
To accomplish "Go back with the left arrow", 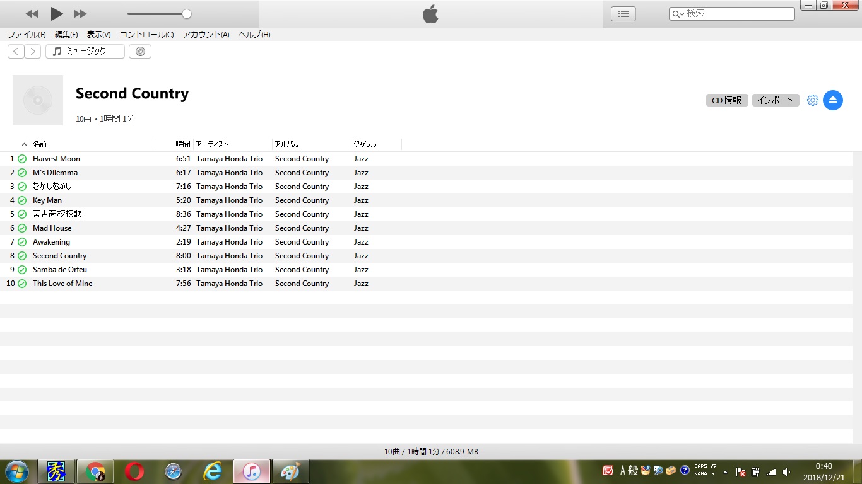I will (16, 52).
